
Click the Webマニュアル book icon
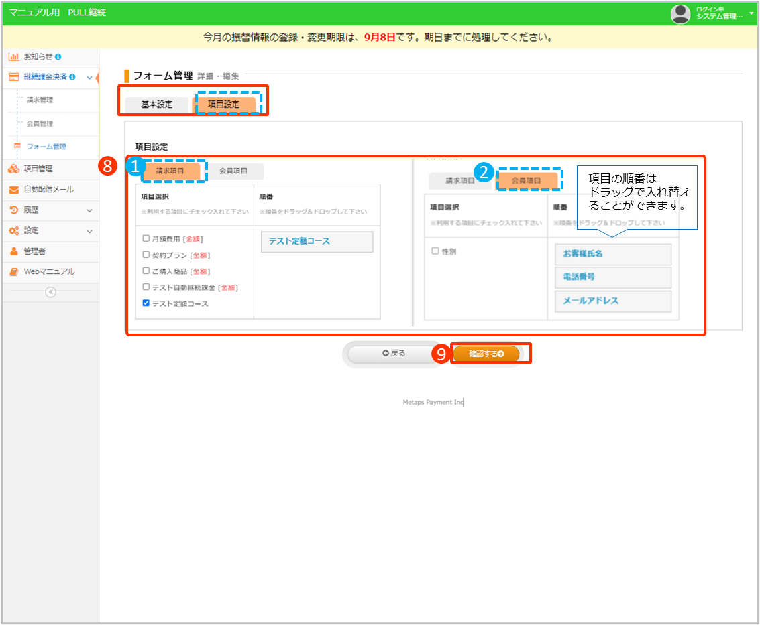click(13, 272)
